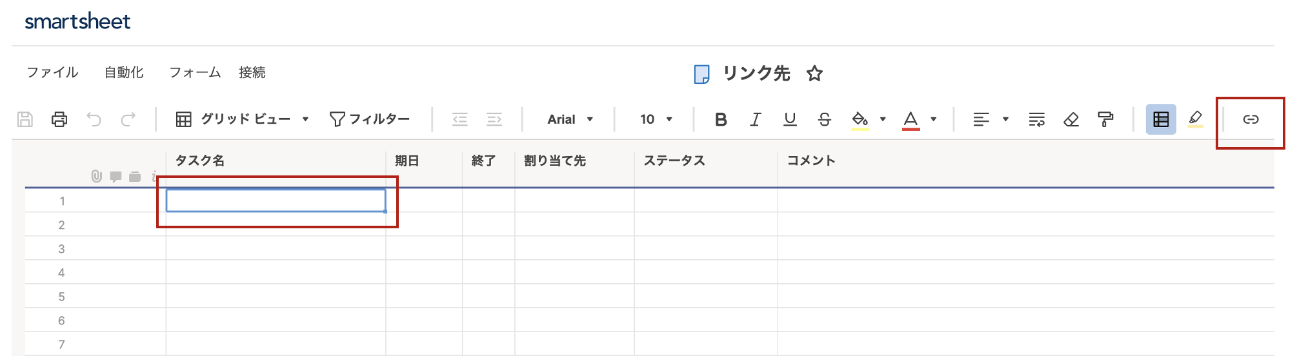The height and width of the screenshot is (356, 1297).
Task: Click the clear formatting eraser icon
Action: tap(1071, 119)
